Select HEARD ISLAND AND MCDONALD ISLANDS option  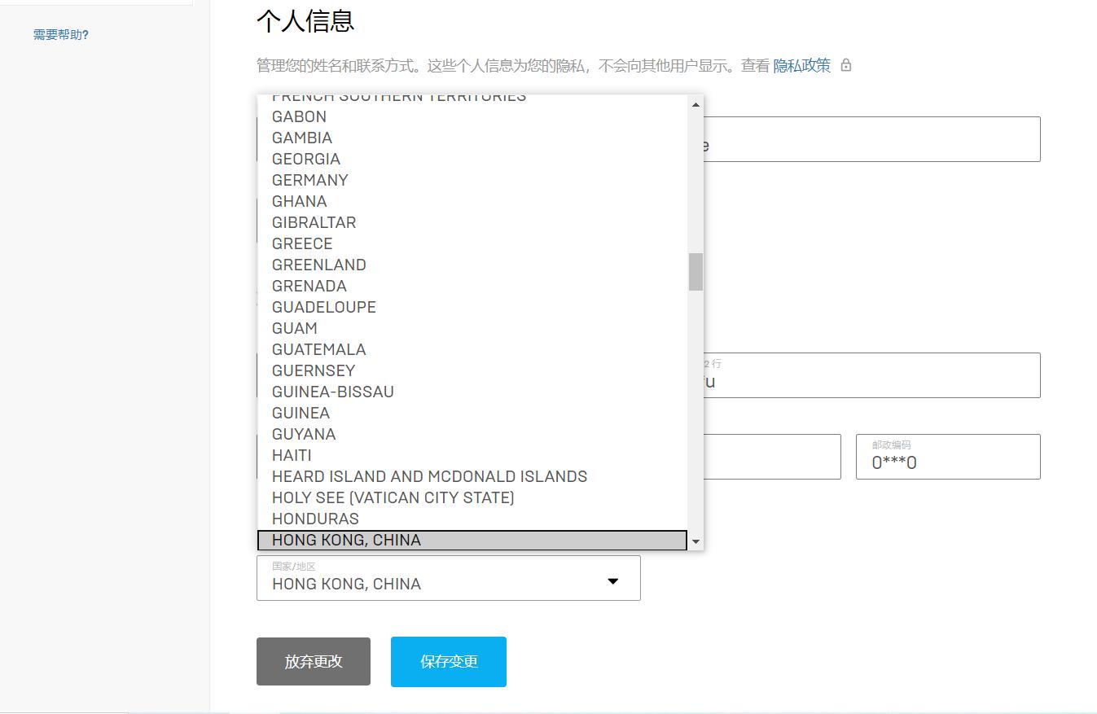429,476
